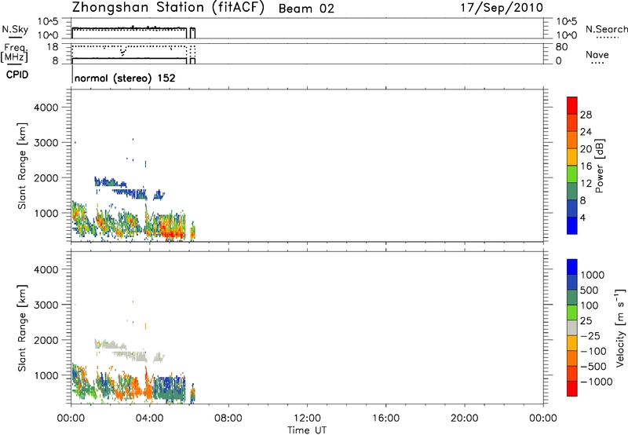Click the orange -500 to -100 Velocity segment
This screenshot has width=628, height=435.
point(572,358)
